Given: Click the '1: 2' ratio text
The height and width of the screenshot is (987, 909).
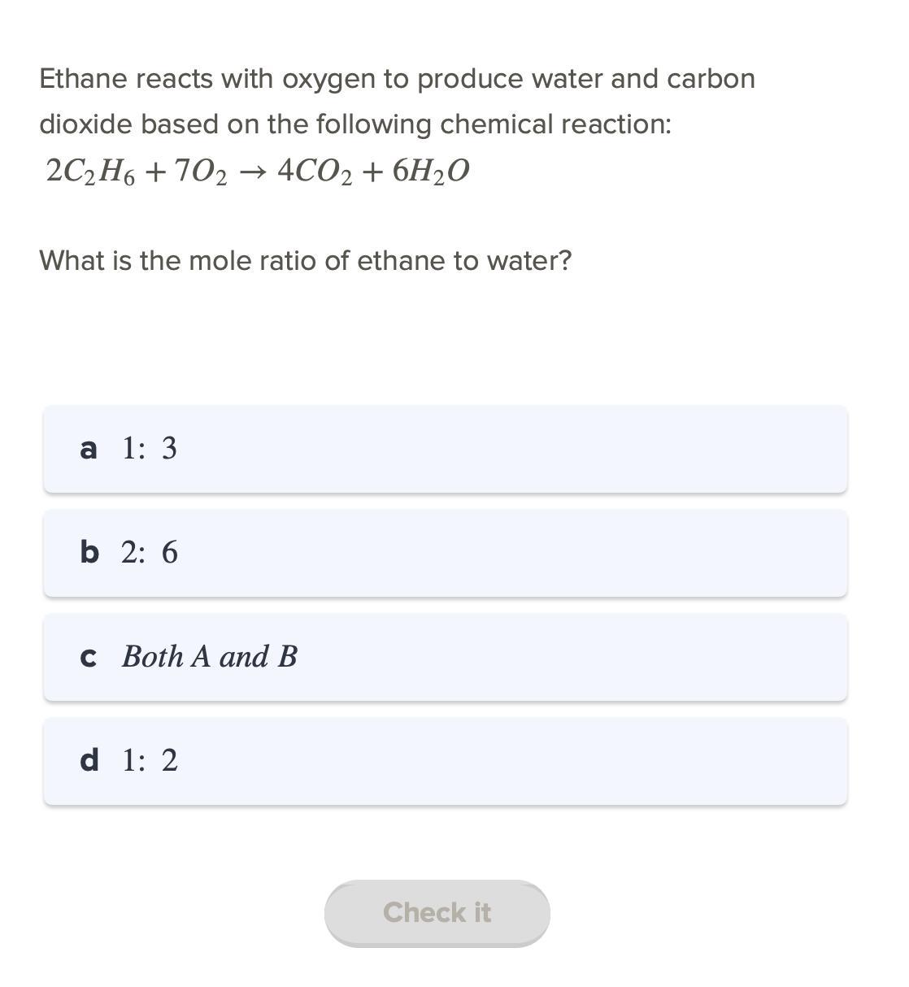Looking at the screenshot, I should click(x=150, y=761).
